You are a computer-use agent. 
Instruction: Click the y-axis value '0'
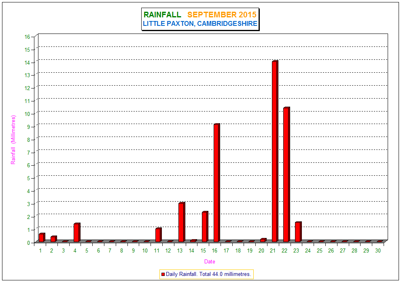(29, 243)
